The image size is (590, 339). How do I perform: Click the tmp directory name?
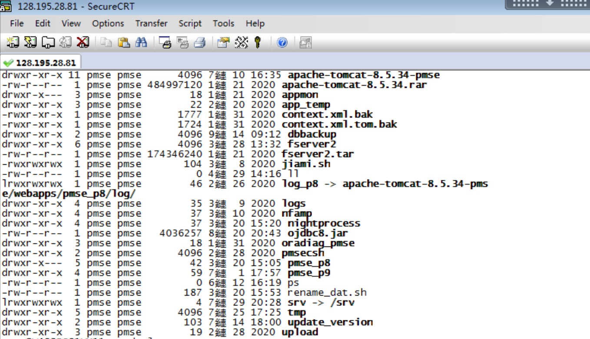(x=297, y=312)
